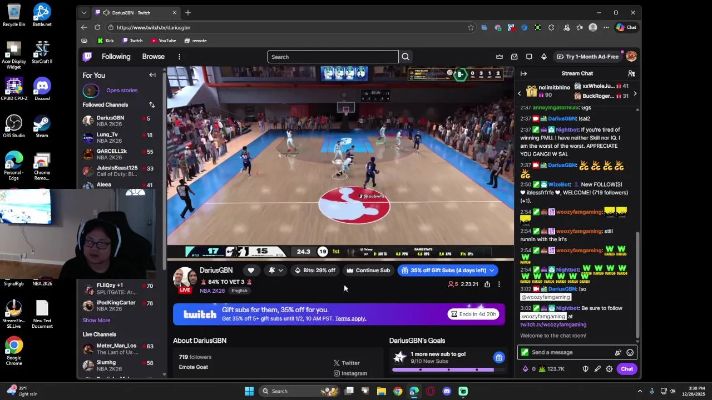712x400 pixels.
Task: Click the purple Chat send button
Action: click(x=627, y=369)
